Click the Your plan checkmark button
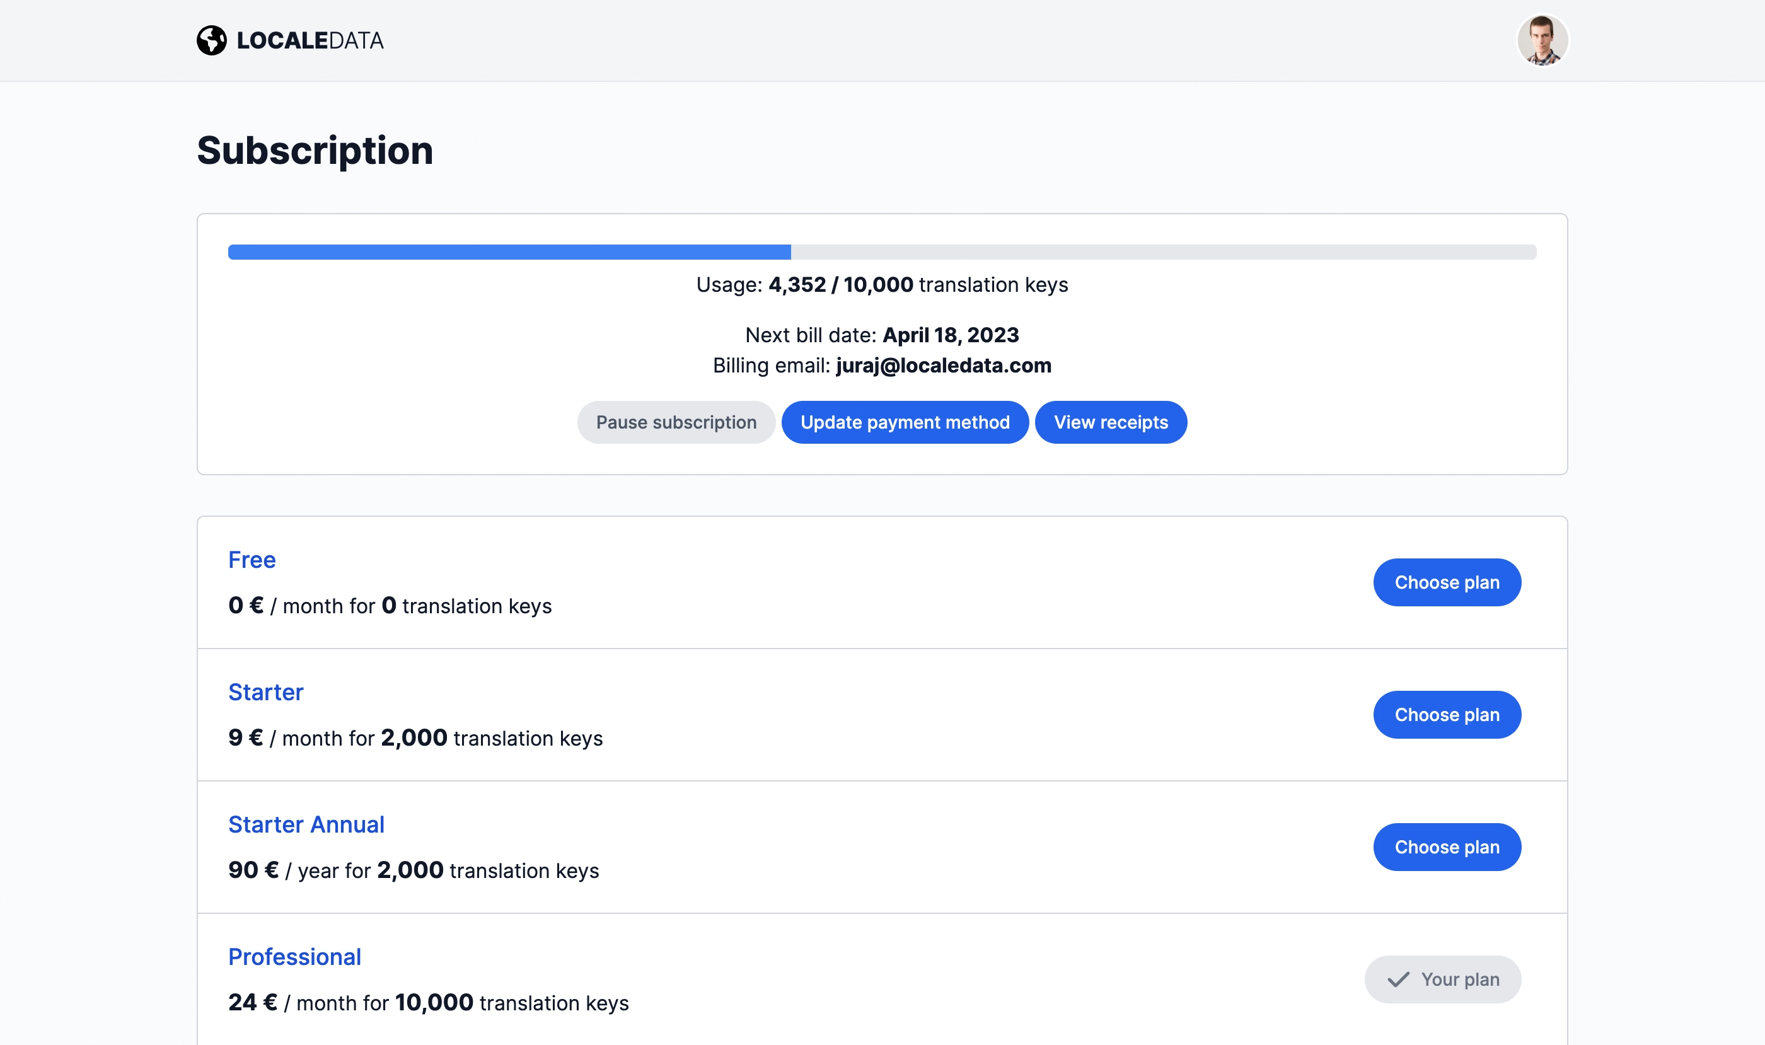This screenshot has height=1045, width=1765. point(1442,979)
